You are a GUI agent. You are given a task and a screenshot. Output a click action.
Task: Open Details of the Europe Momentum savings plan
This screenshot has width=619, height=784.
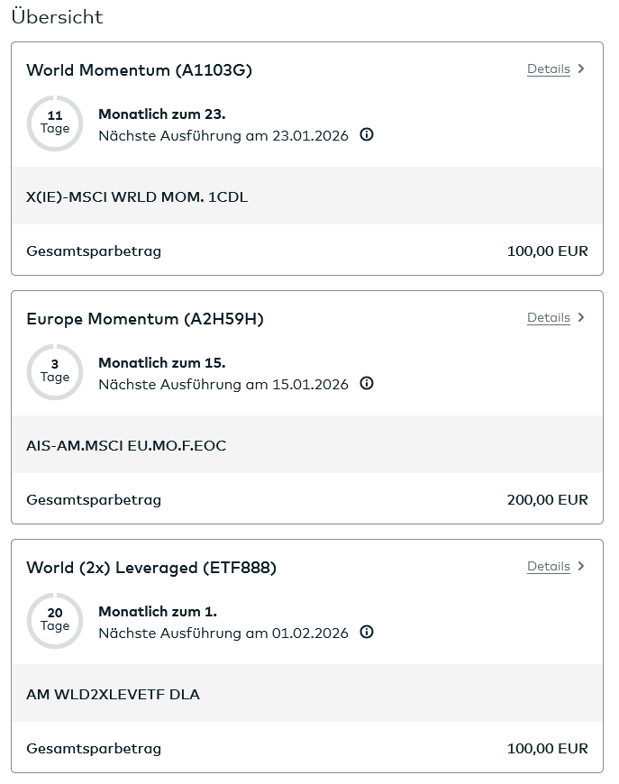tap(549, 317)
